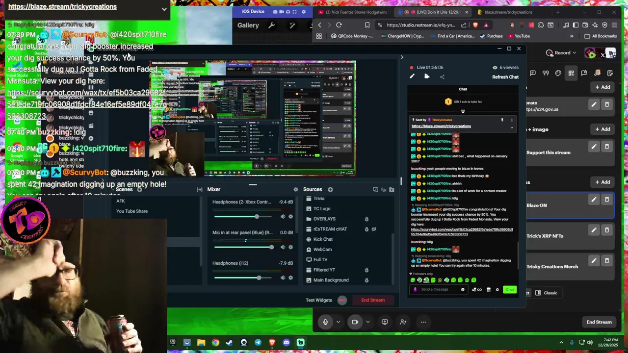Switch to the blaze.stream/trickycreations browser tab
The image size is (628, 353).
click(508, 12)
